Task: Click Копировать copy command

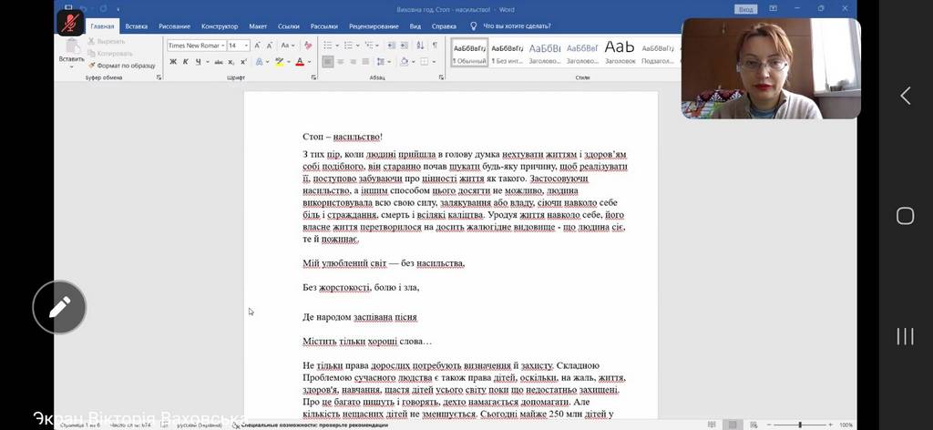Action: [x=110, y=54]
